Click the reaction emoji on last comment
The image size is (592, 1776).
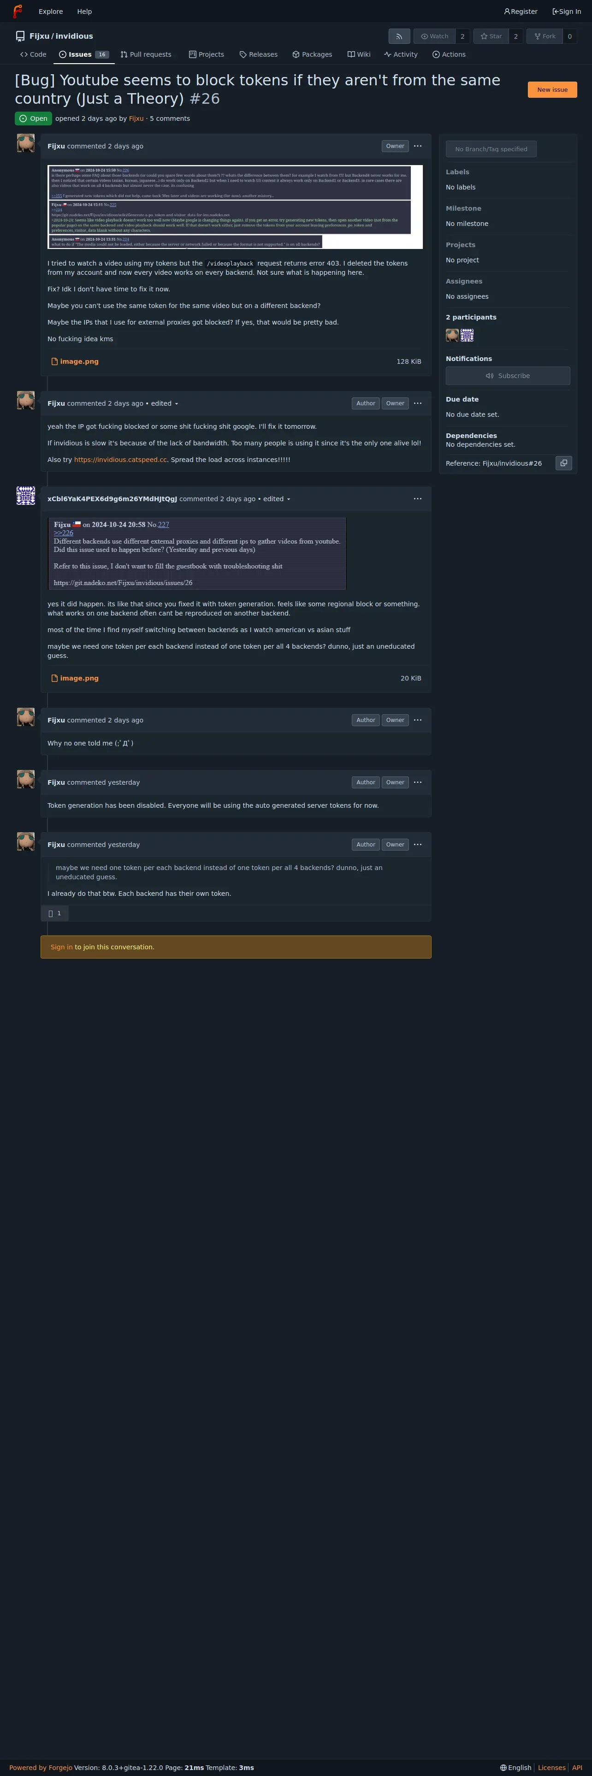(54, 913)
